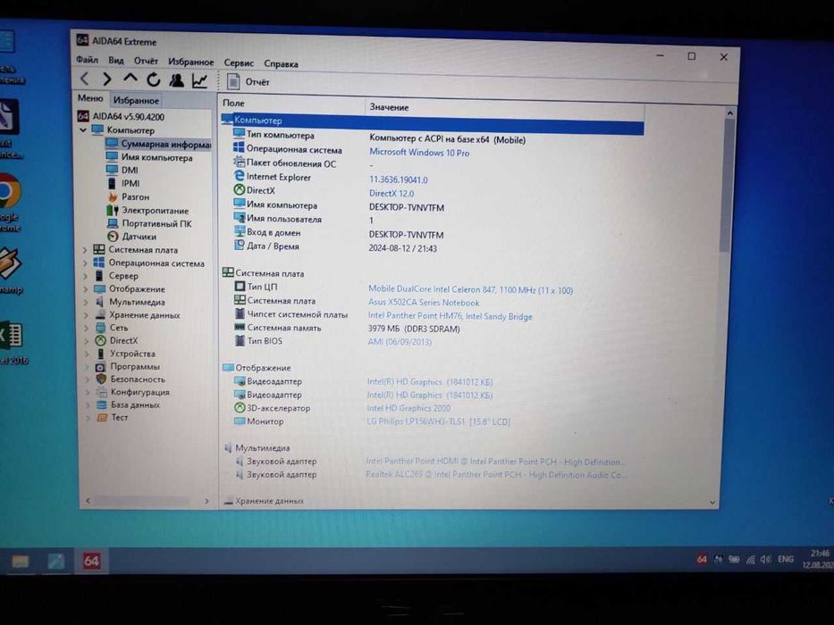Click vertical scrollbar in report pane

(x=726, y=185)
